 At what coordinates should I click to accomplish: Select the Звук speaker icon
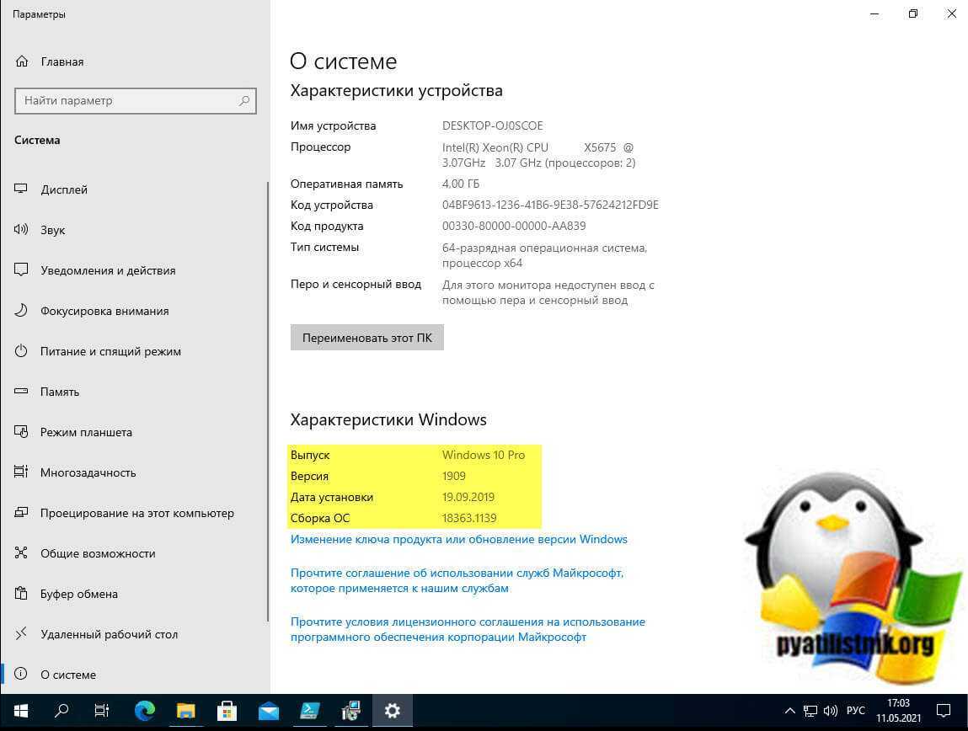point(22,230)
